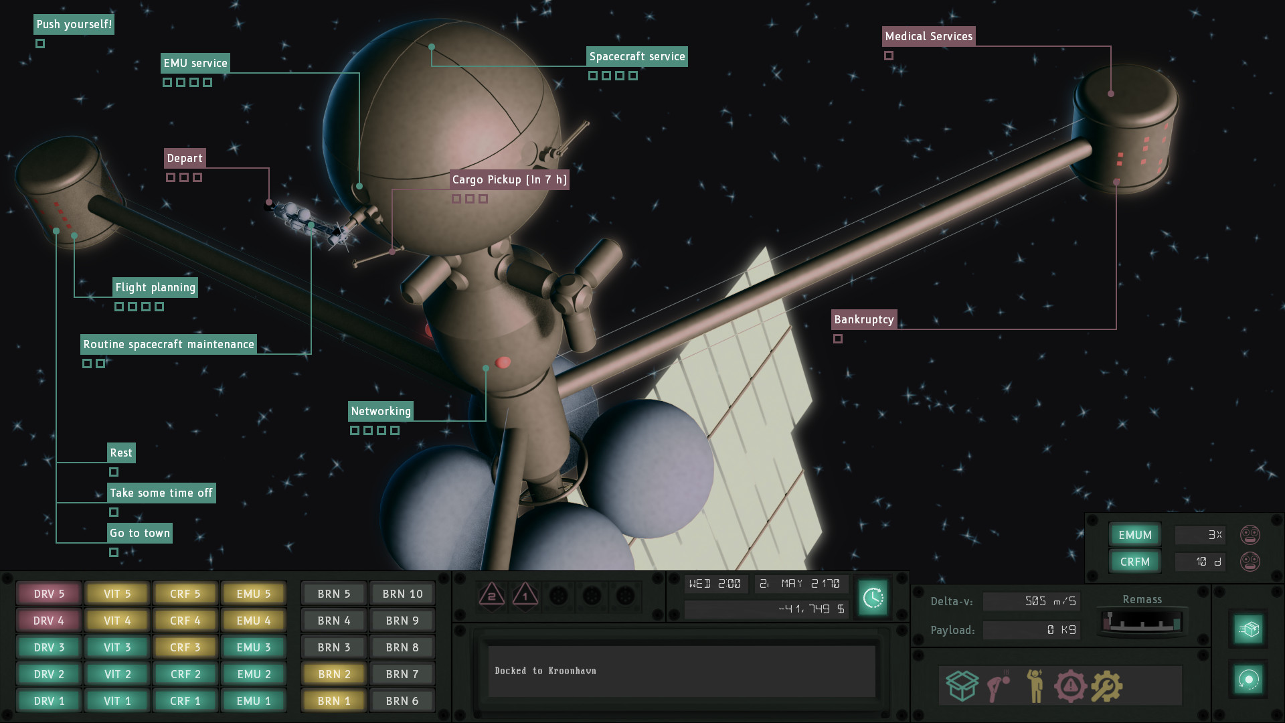Select the yellow wrench gear maintenance icon

(1106, 686)
